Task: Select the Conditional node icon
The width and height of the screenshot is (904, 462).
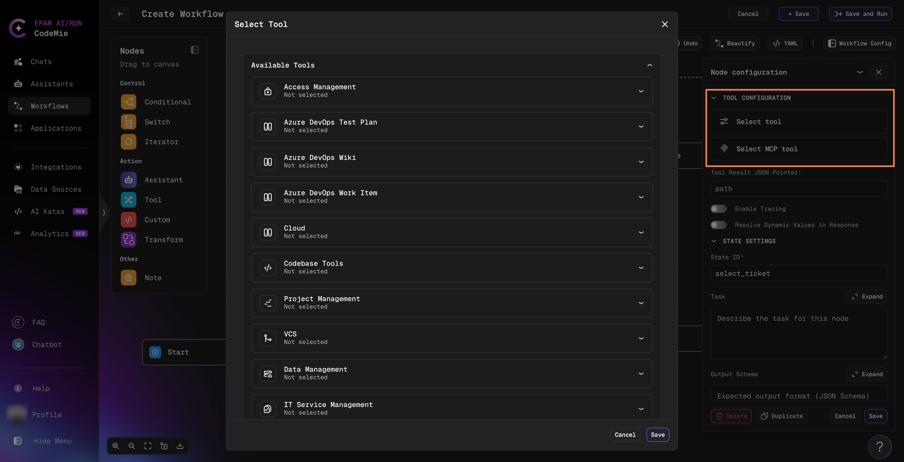Action: (x=128, y=102)
